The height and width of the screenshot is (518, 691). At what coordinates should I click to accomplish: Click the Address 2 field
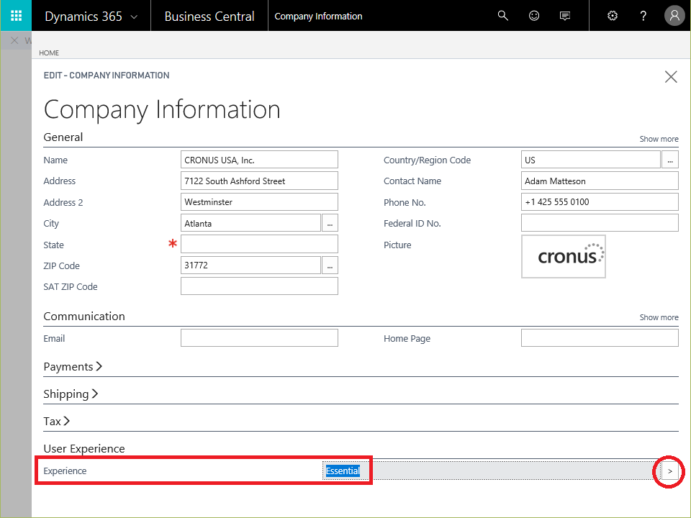point(259,202)
